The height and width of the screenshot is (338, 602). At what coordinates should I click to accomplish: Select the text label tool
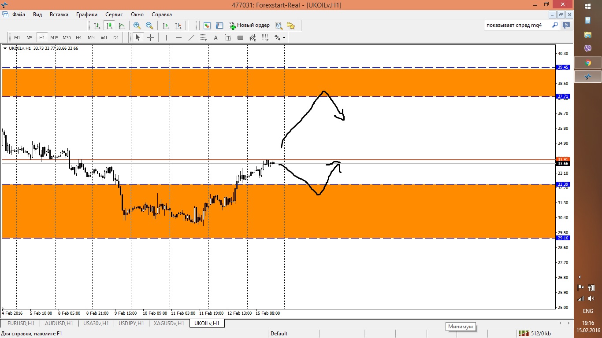[228, 38]
